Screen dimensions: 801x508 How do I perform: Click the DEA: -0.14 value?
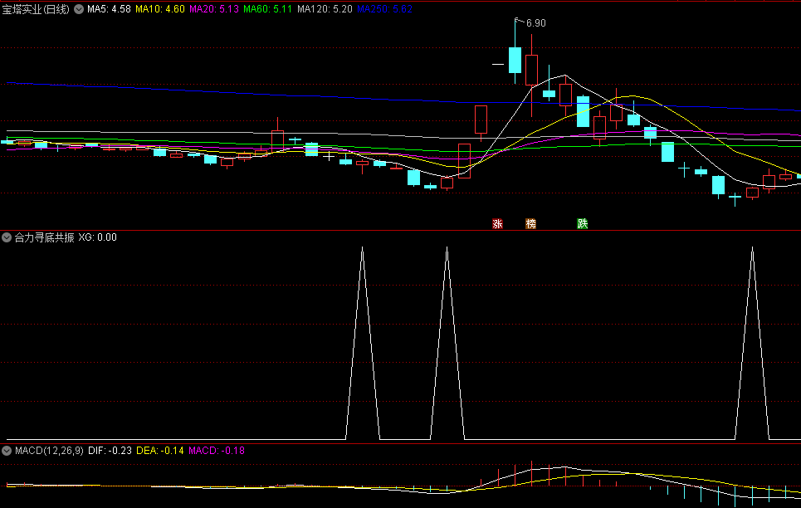pyautogui.click(x=160, y=450)
